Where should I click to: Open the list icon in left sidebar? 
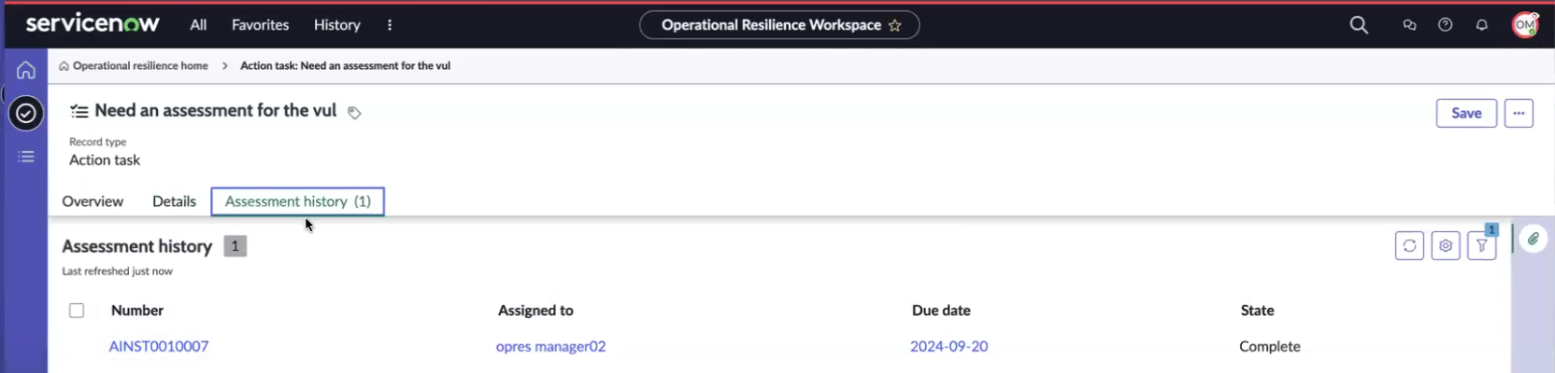pos(26,157)
